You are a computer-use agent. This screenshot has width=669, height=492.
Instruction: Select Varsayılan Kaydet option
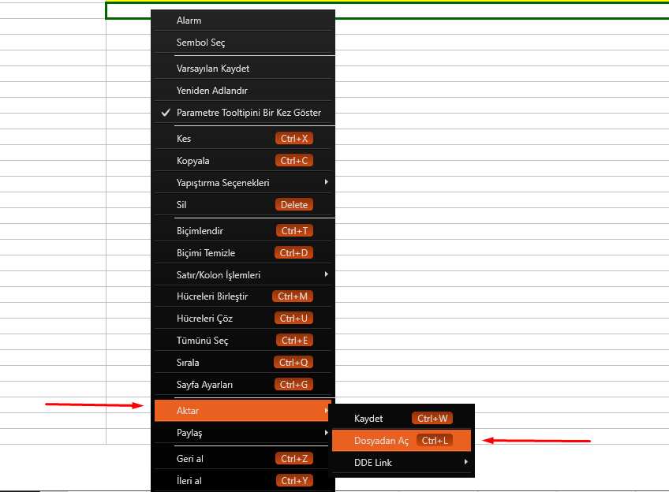coord(213,69)
